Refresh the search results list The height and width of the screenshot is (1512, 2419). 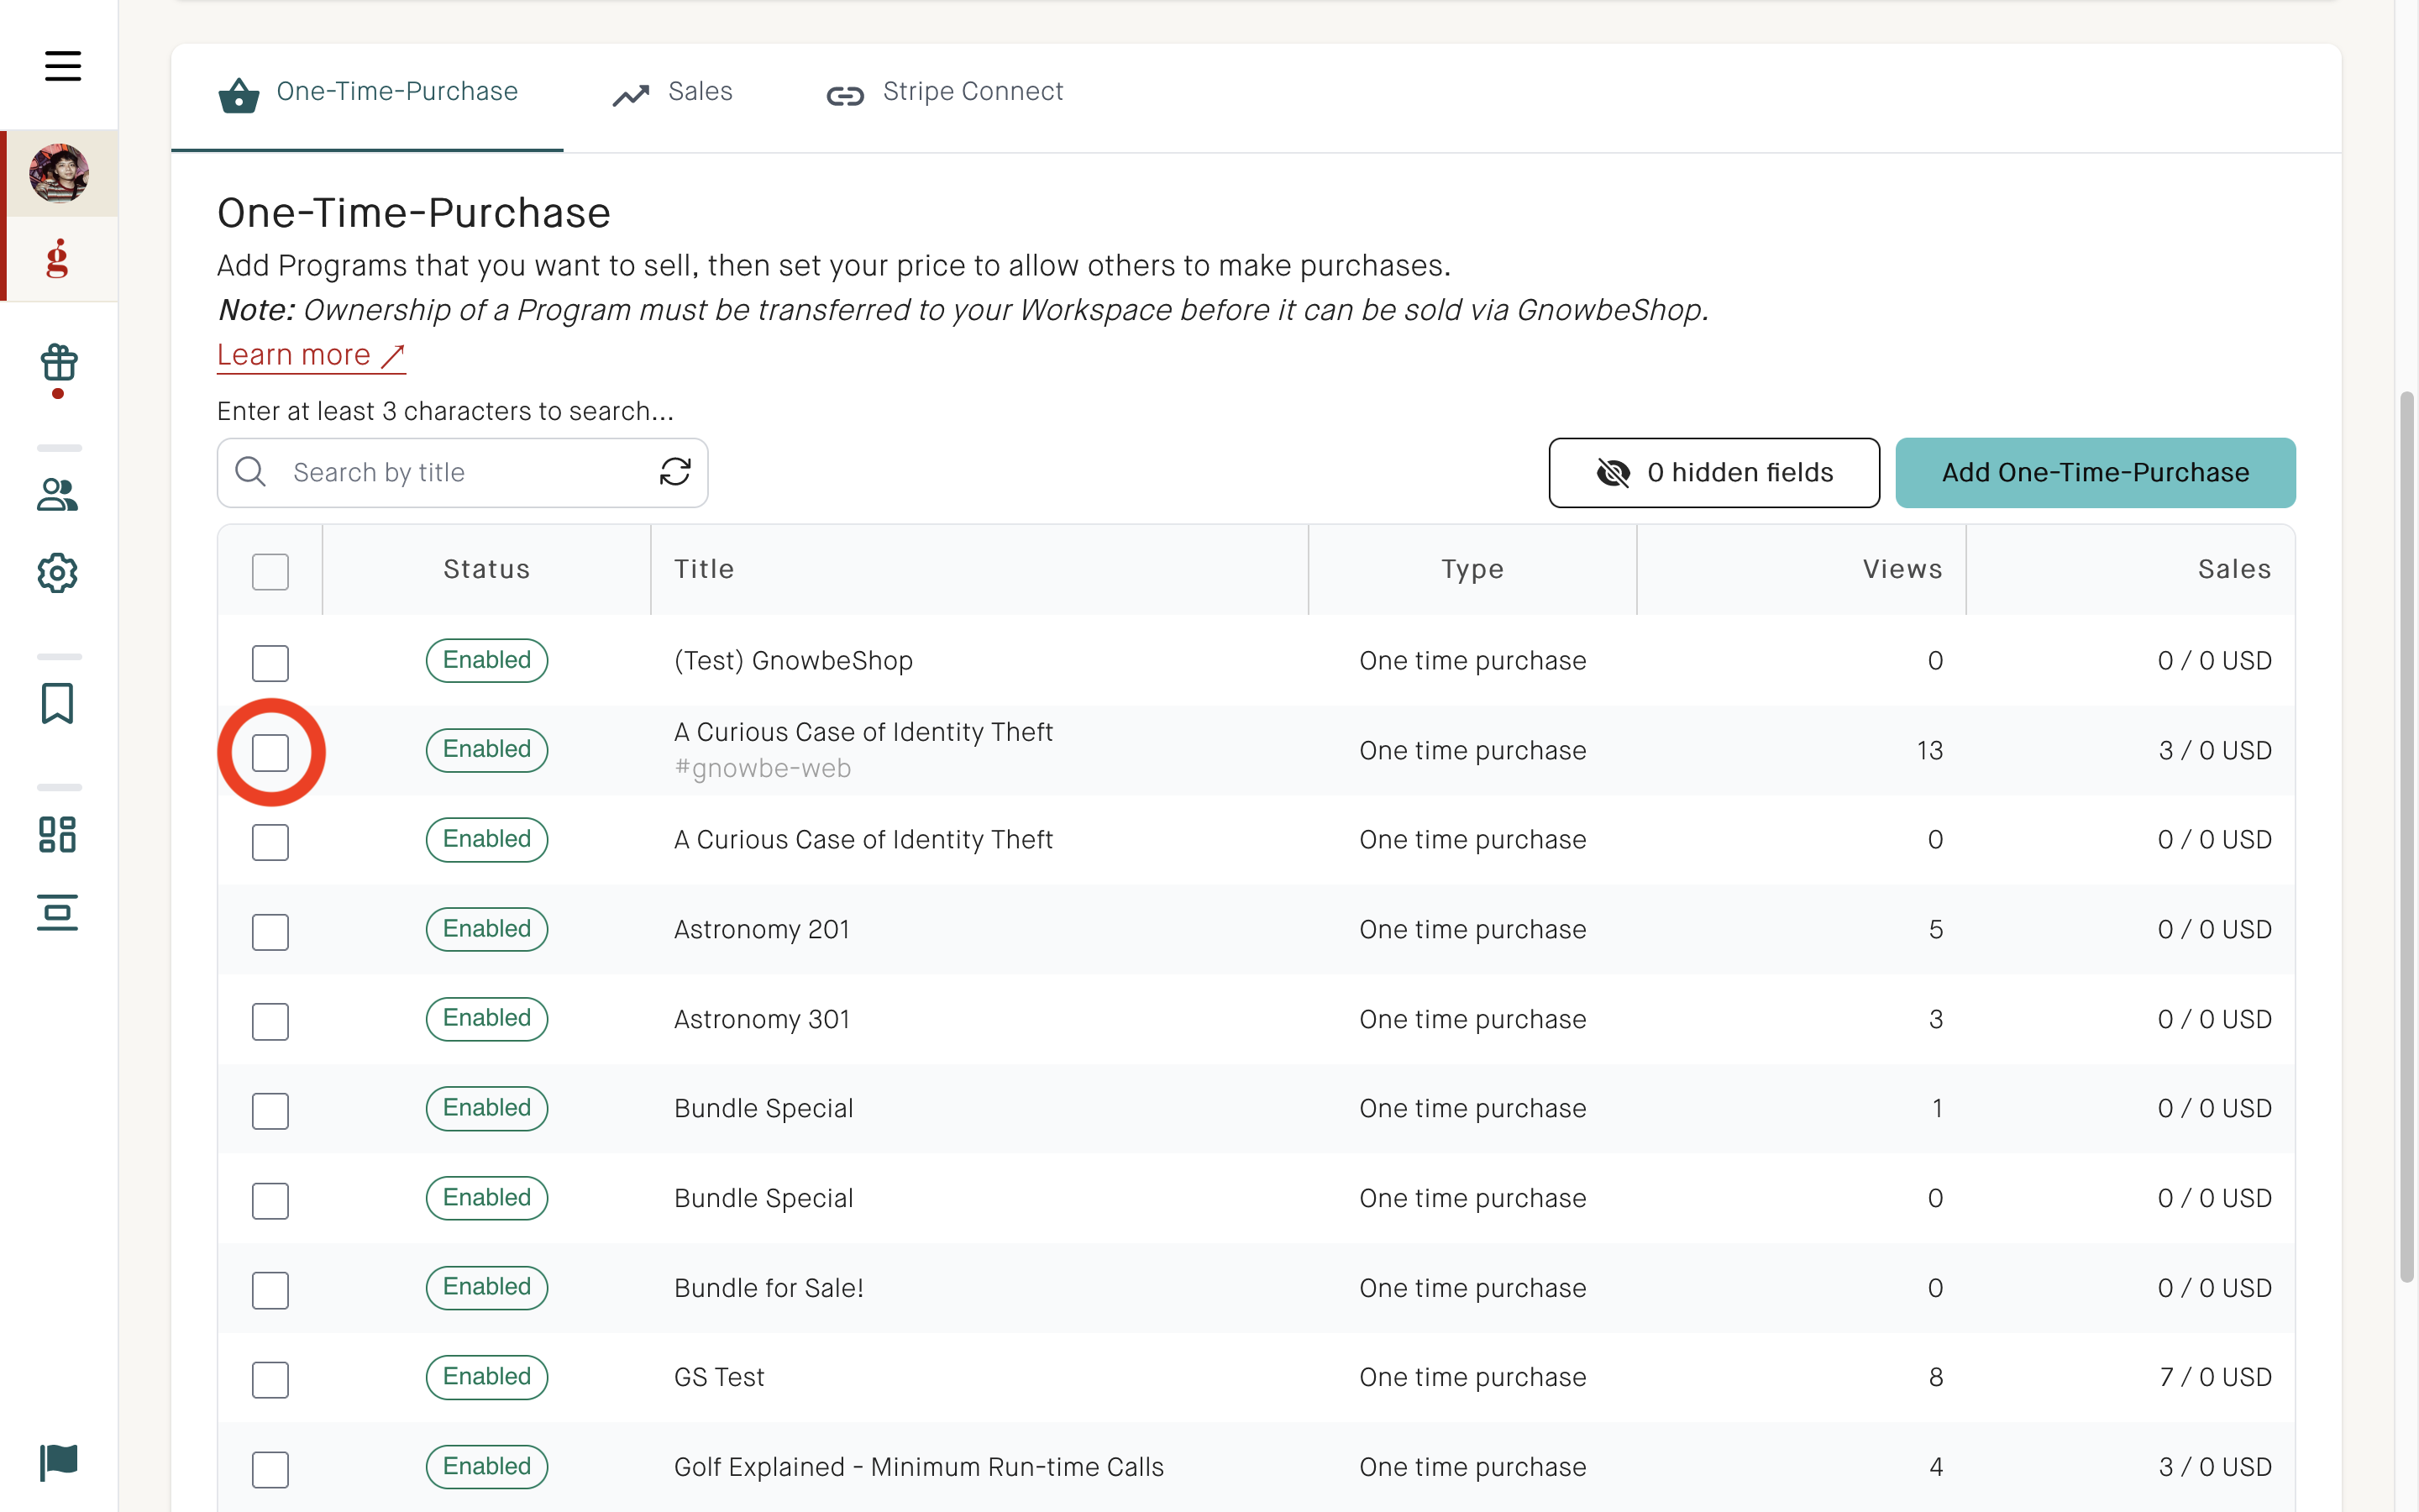[675, 472]
